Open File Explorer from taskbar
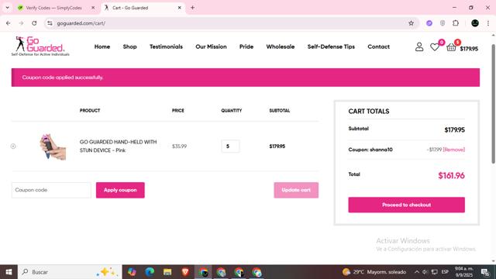This screenshot has height=279, width=496. (x=167, y=272)
